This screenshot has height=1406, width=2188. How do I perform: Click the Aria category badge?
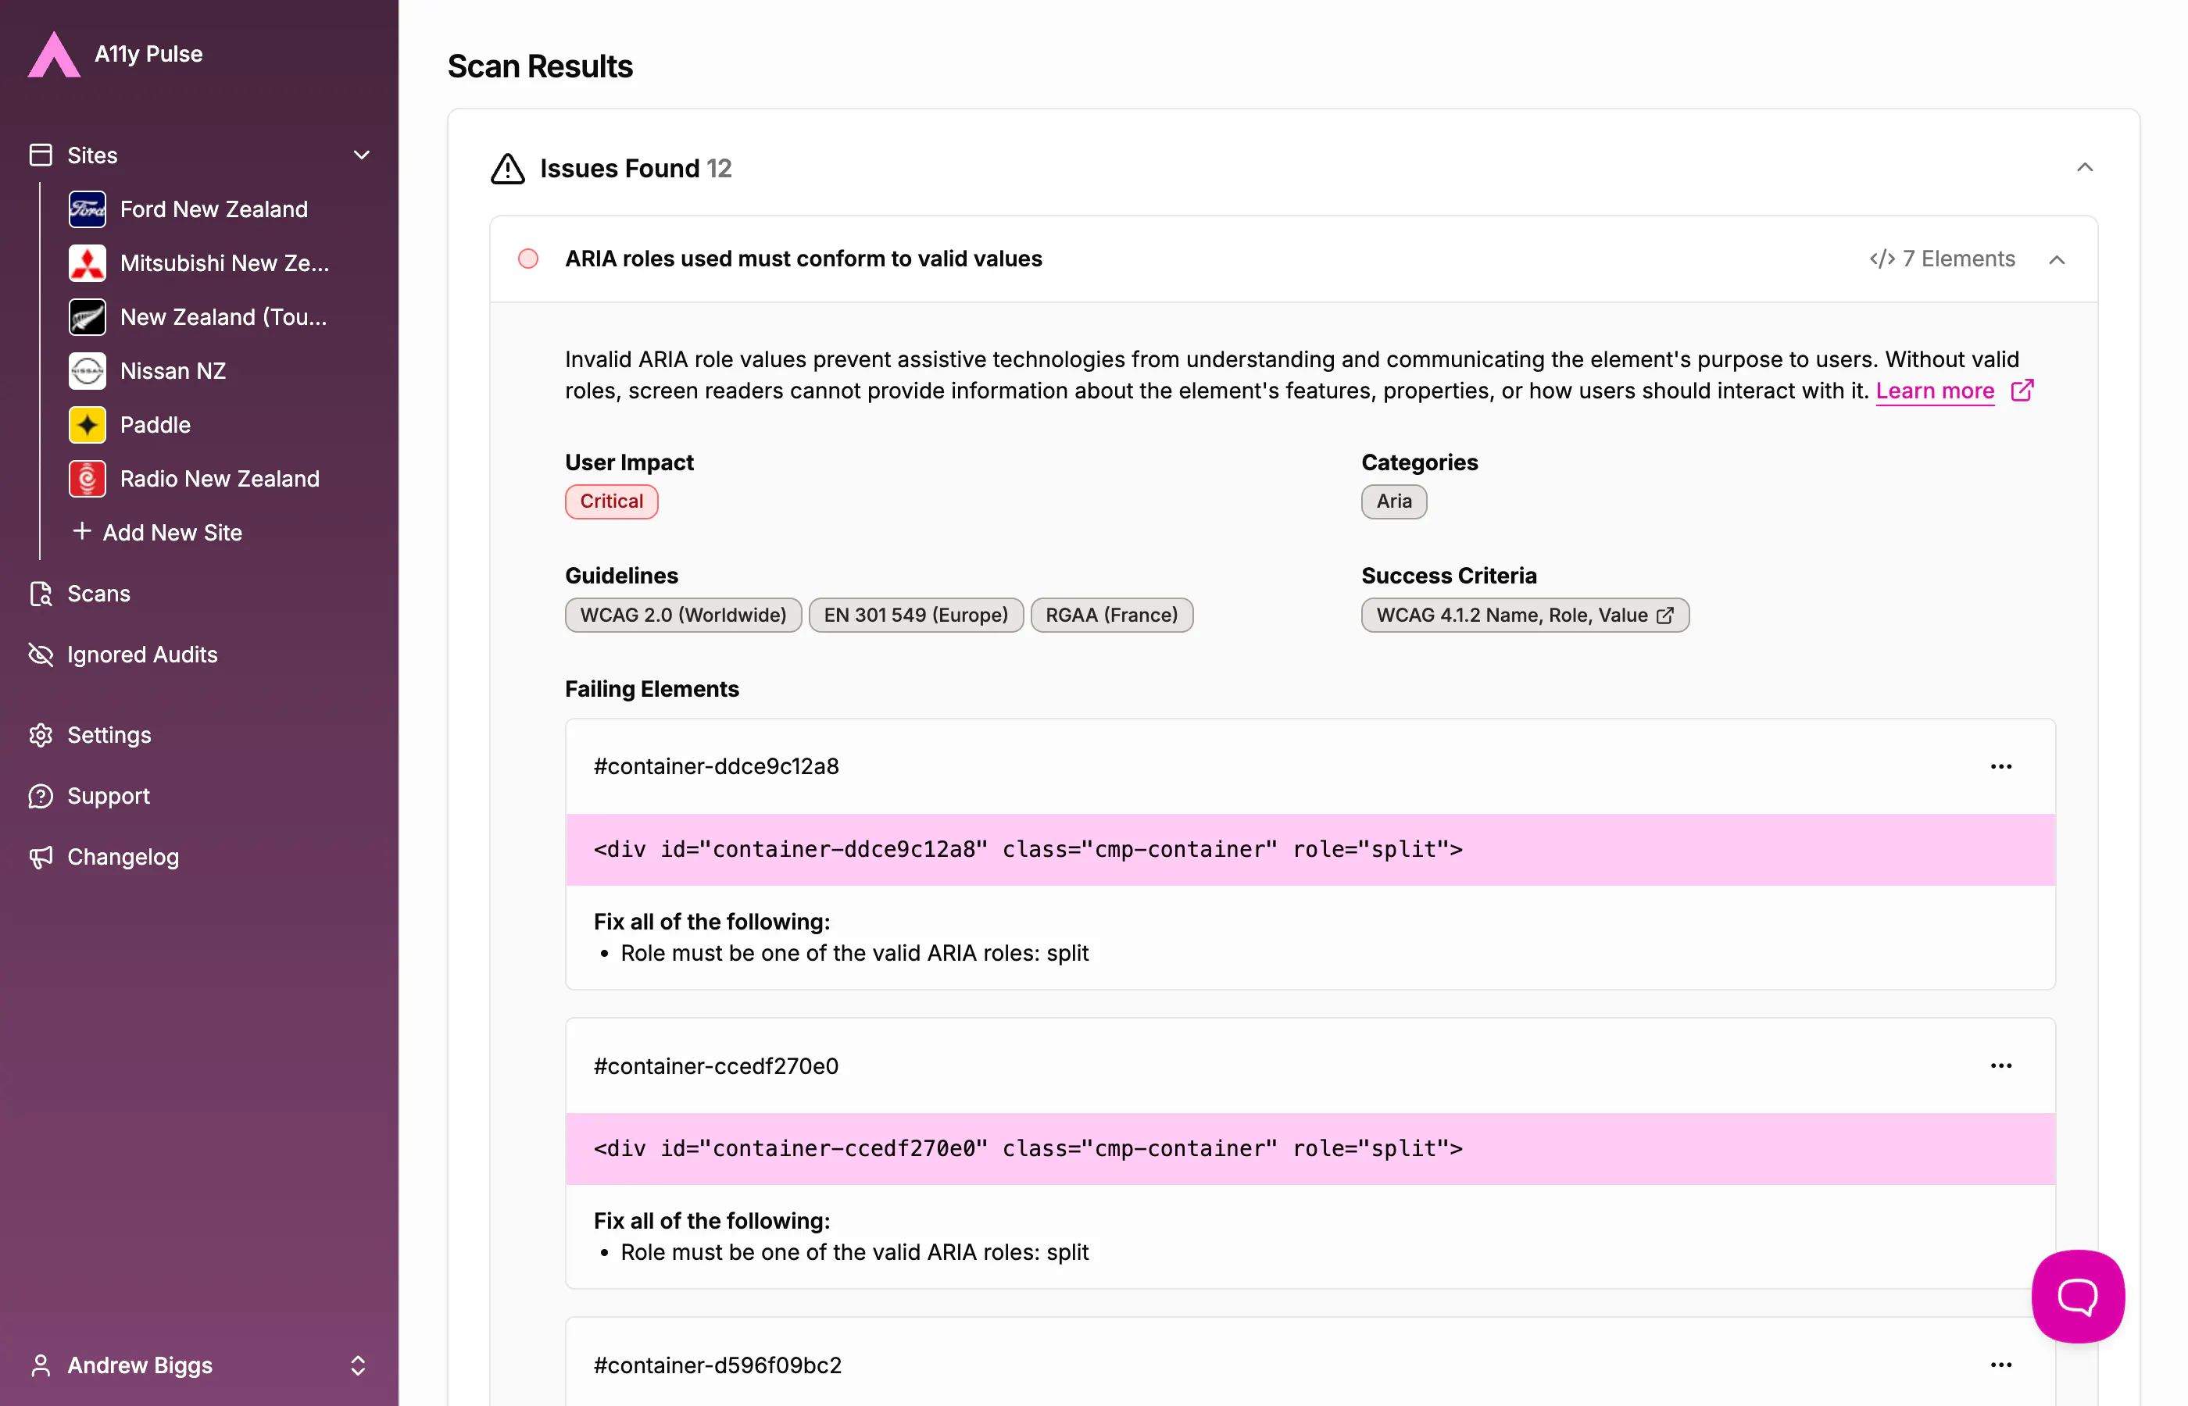pos(1393,501)
